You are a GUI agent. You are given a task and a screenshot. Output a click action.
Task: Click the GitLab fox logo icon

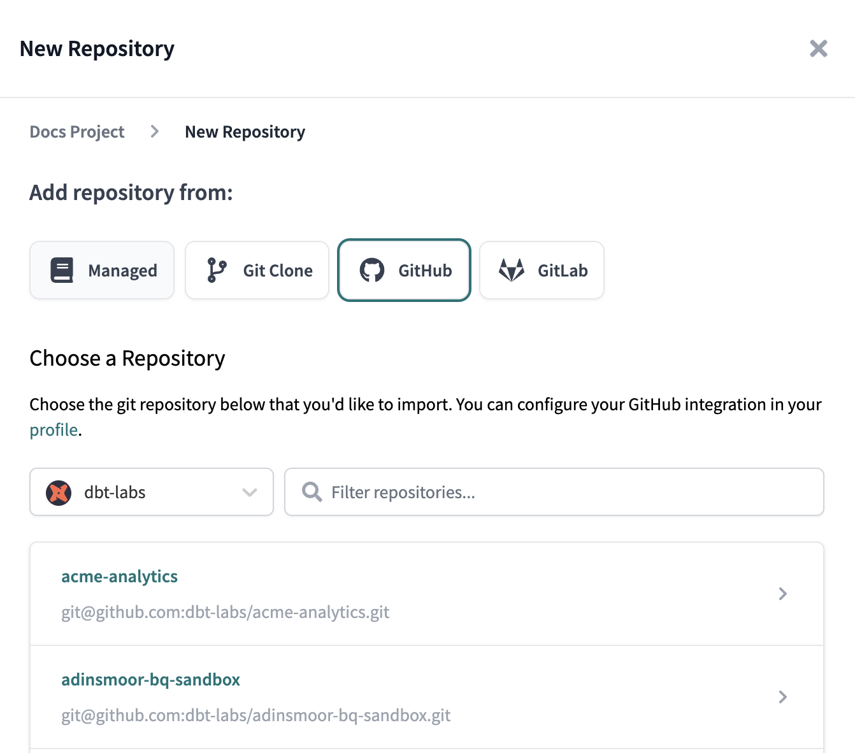point(511,270)
